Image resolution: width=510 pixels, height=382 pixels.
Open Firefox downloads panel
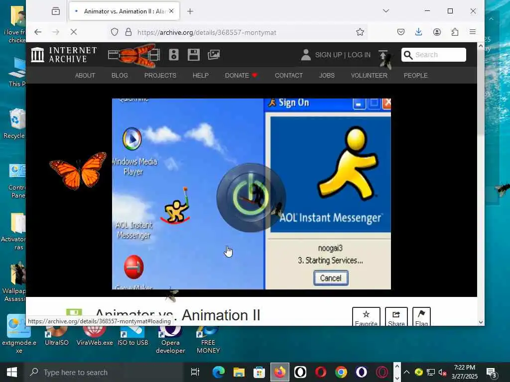[418, 32]
